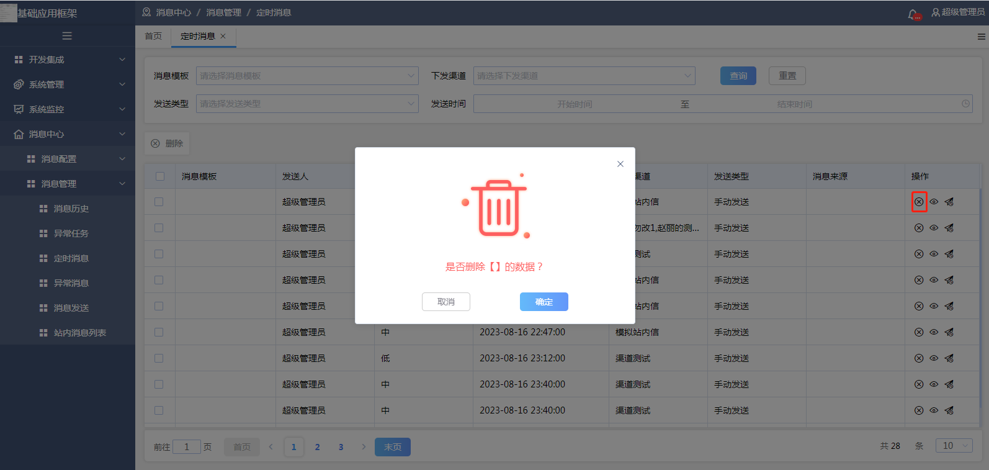Open 站内消息列表 in sidebar
Image resolution: width=989 pixels, height=470 pixels.
coord(80,333)
